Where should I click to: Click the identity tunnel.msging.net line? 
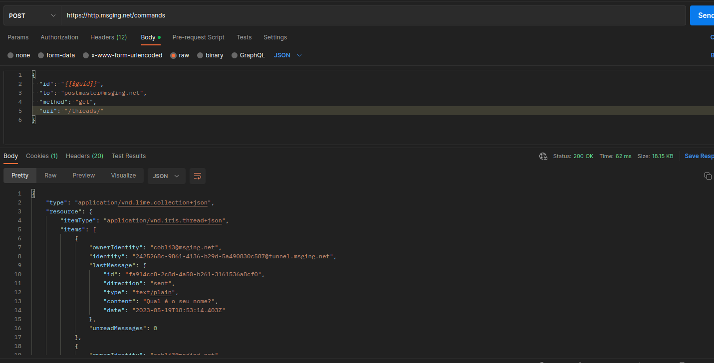click(x=213, y=256)
